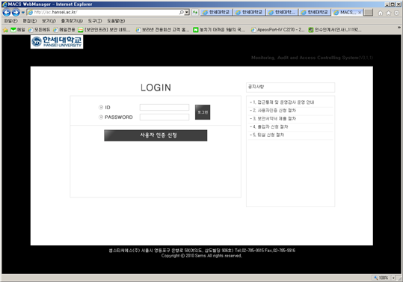Close the MACS... tab with its X
403x285 pixels.
pos(360,13)
